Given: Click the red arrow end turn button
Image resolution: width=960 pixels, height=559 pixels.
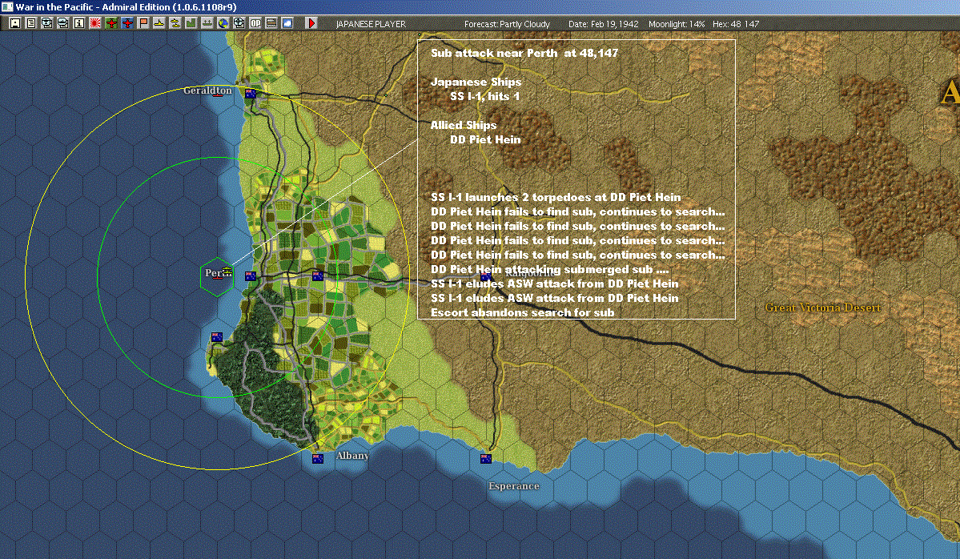Looking at the screenshot, I should 311,23.
